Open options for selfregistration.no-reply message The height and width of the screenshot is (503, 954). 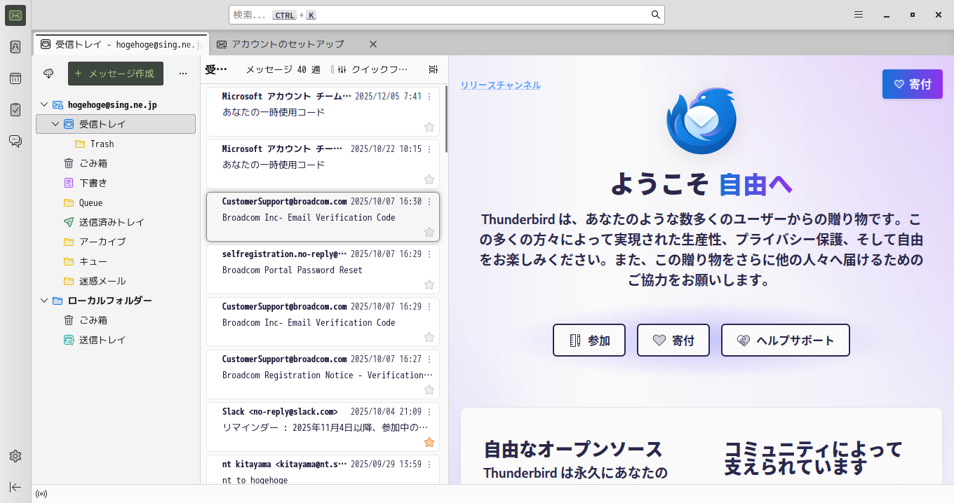pos(429,254)
